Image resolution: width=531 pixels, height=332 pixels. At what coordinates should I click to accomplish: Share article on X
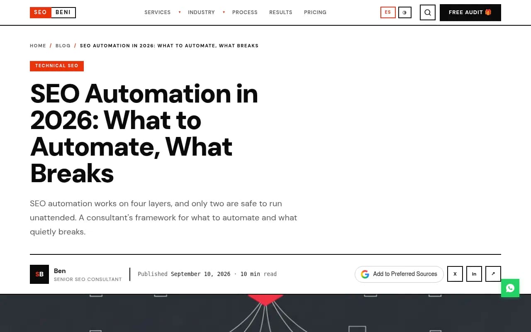[455, 274]
